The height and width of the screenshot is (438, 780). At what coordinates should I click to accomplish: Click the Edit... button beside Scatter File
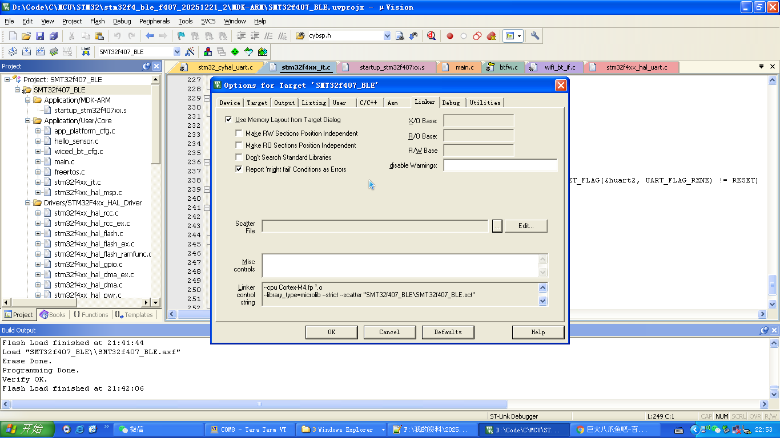tap(525, 226)
